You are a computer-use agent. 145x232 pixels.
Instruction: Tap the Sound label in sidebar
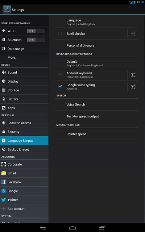click(x=12, y=72)
